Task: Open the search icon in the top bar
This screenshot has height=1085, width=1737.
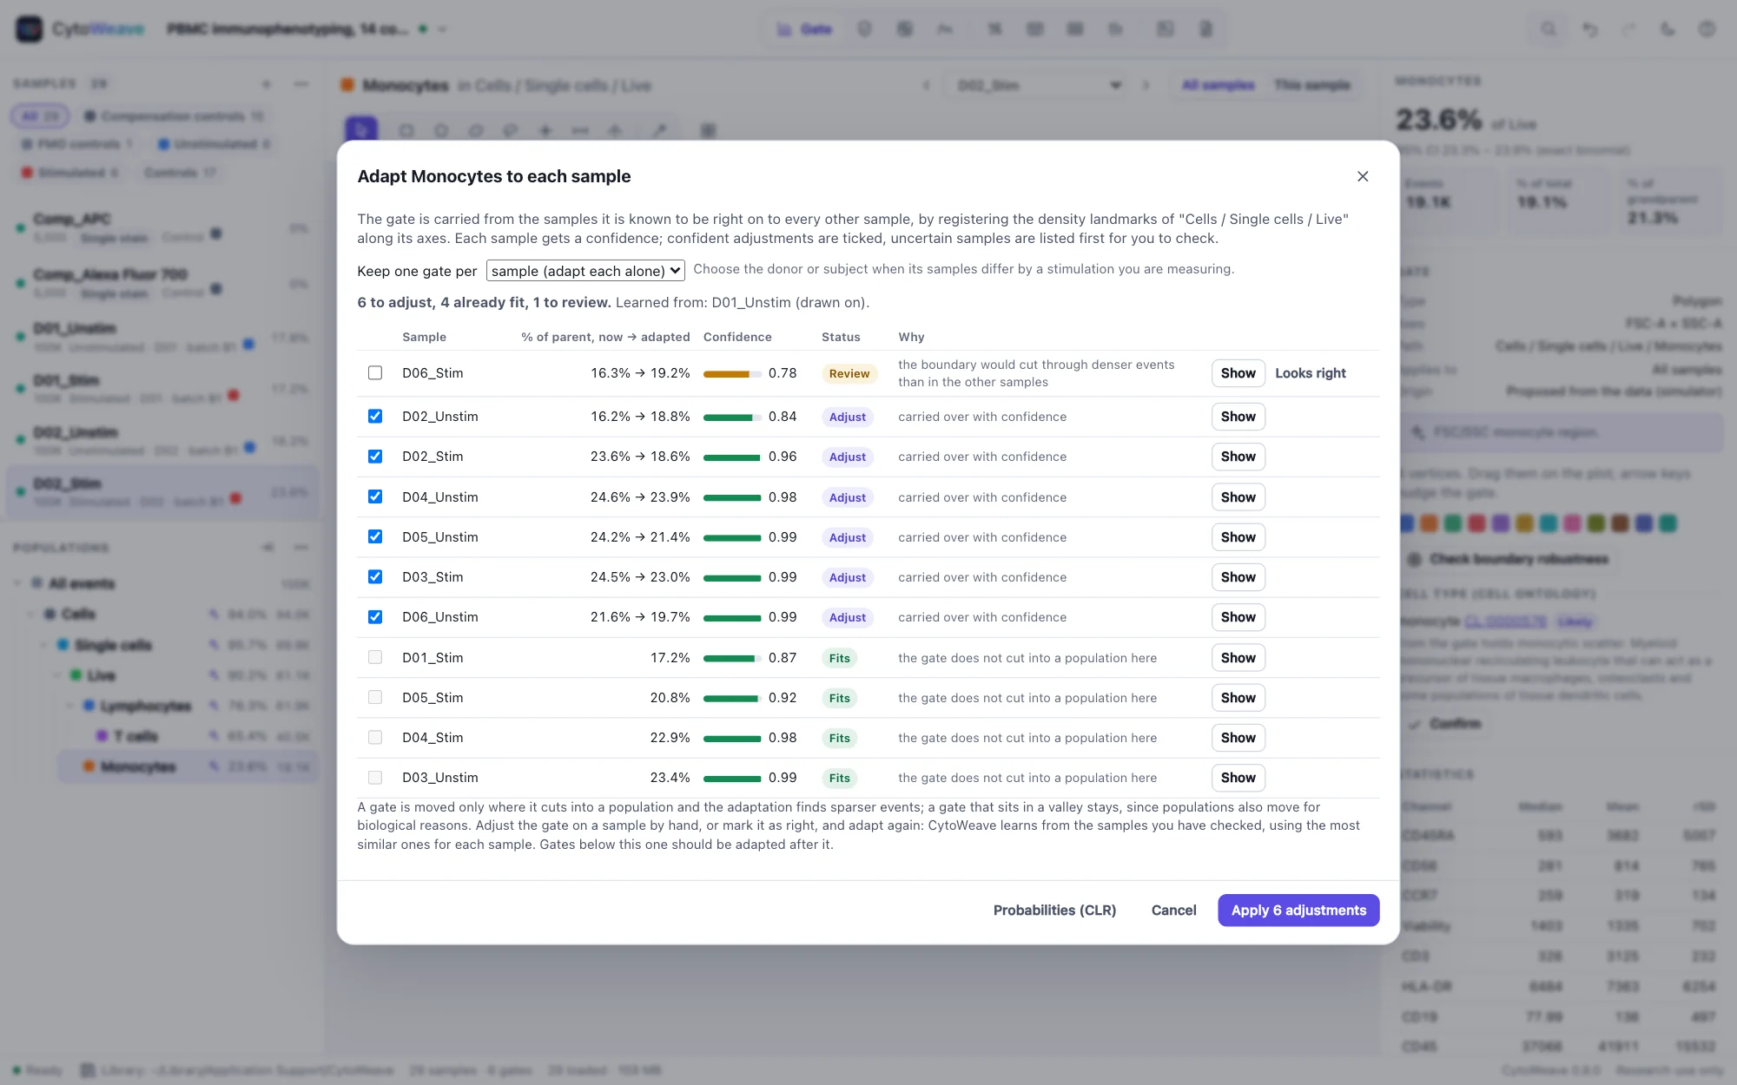Action: (1549, 29)
